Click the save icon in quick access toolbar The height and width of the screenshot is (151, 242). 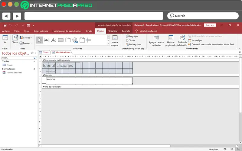tap(5, 25)
